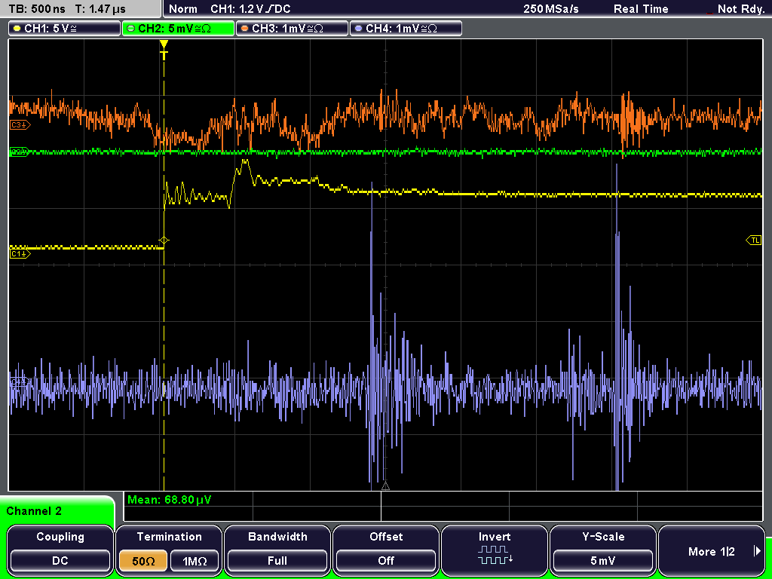Choose 1MΩ termination
The width and height of the screenshot is (772, 579).
(x=195, y=561)
